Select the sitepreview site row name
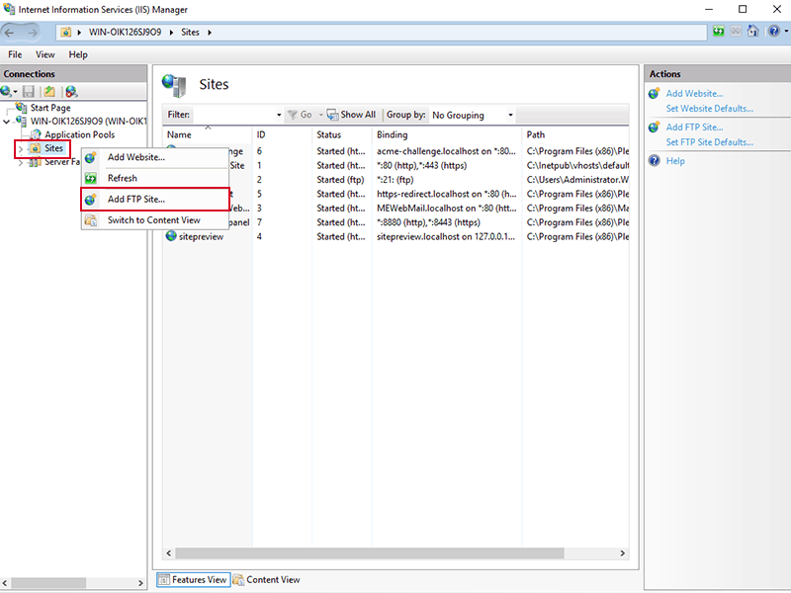Screen dimensions: 791x593 click(201, 236)
